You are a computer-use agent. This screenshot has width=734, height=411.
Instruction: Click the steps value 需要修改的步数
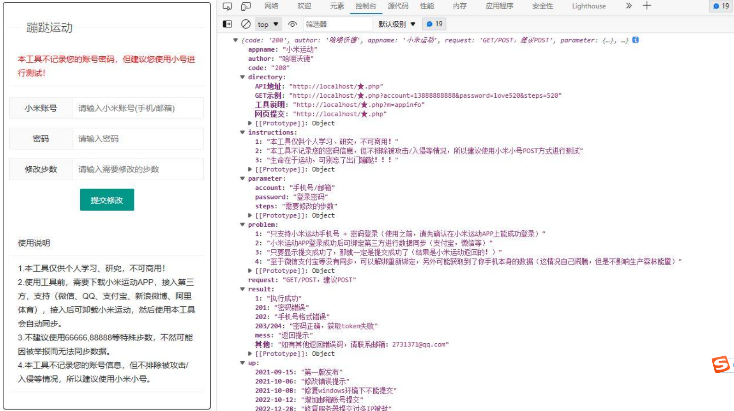(310, 206)
